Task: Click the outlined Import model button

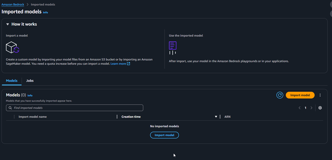Action: coord(164,135)
